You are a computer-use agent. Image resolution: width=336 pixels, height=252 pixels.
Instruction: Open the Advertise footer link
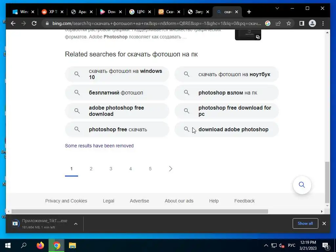point(139,201)
